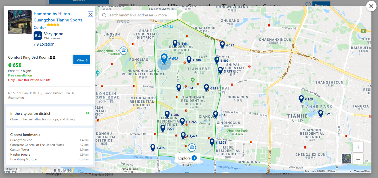Click the selected € 658 hotel pin
Image resolution: width=378 pixels, height=178 pixels.
(x=164, y=59)
